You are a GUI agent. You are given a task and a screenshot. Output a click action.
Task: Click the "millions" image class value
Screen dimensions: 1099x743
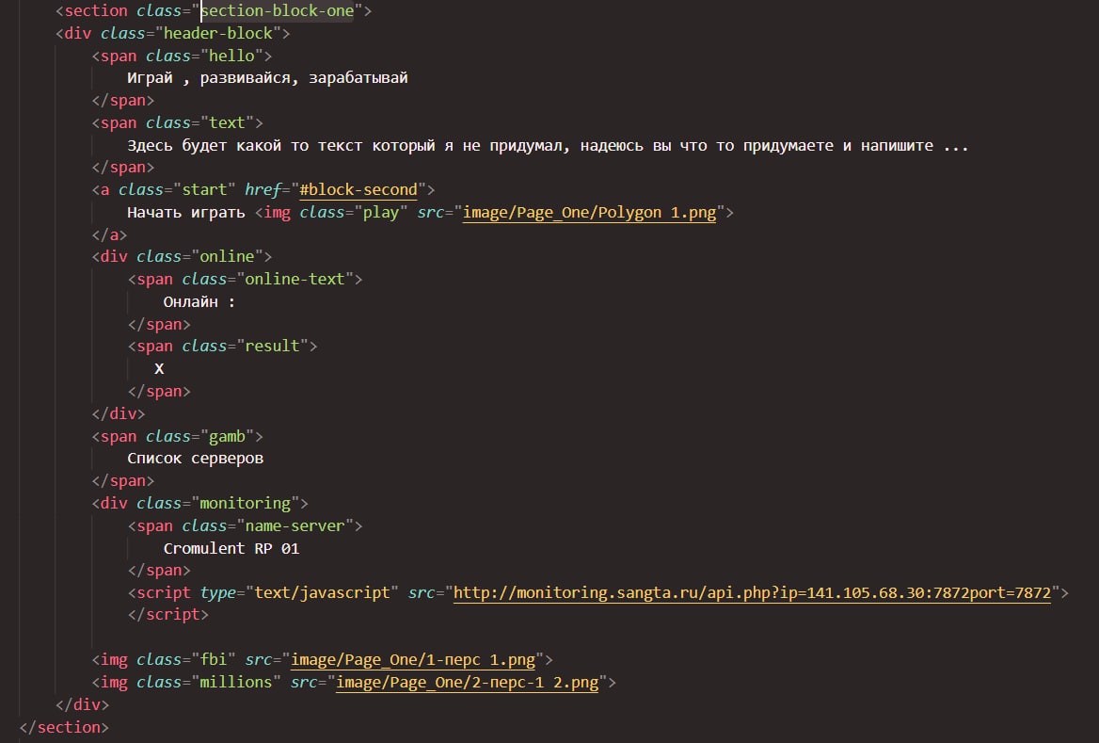tap(236, 683)
